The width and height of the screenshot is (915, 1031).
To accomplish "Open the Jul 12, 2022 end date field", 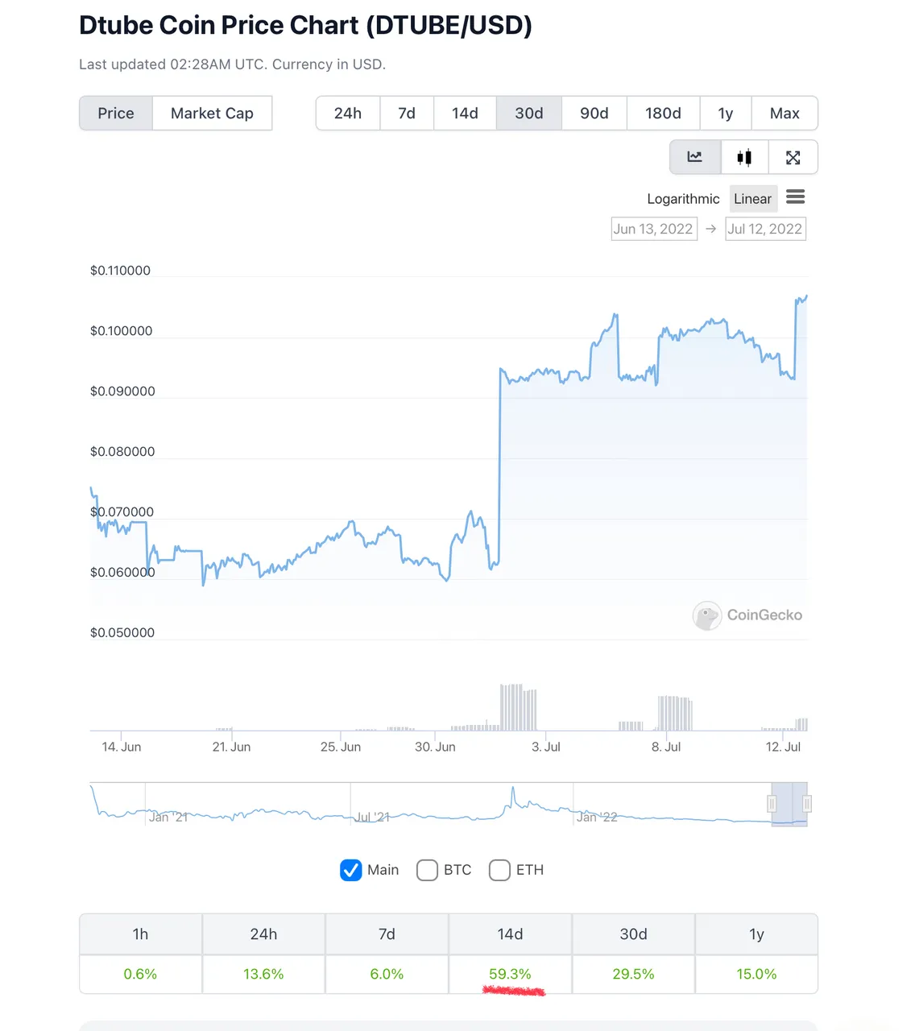I will click(x=765, y=229).
